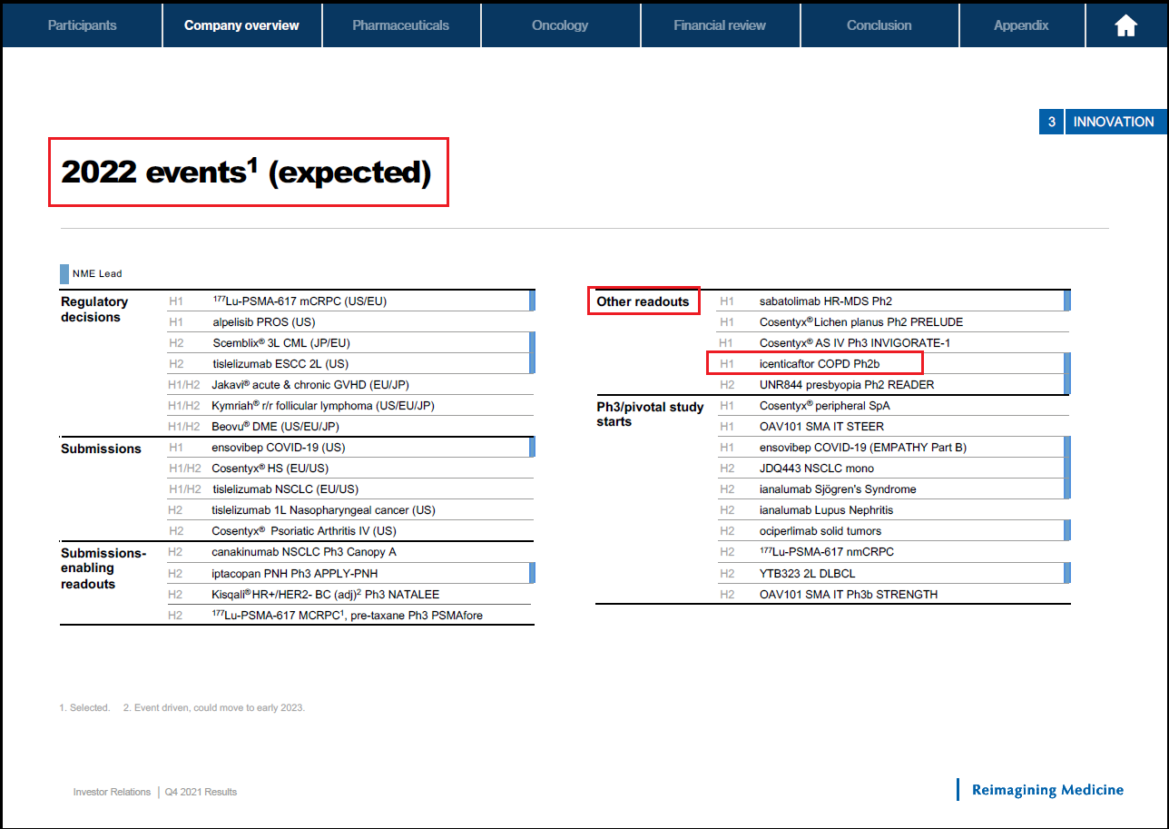Click 'Ph3/pivotal study starts' heading
1169x829 pixels.
[x=650, y=414]
